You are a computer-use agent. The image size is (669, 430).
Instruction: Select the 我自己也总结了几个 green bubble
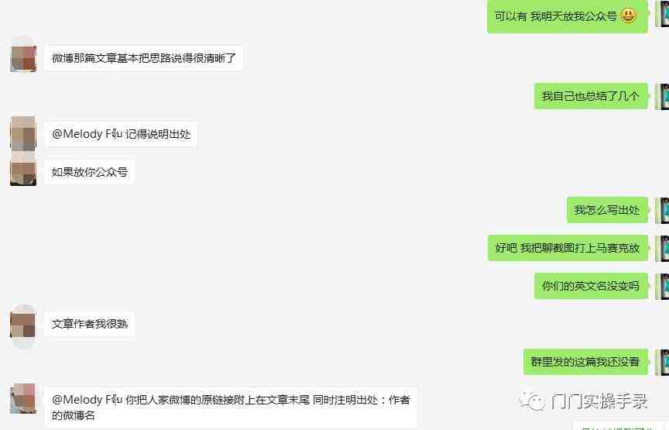(591, 96)
